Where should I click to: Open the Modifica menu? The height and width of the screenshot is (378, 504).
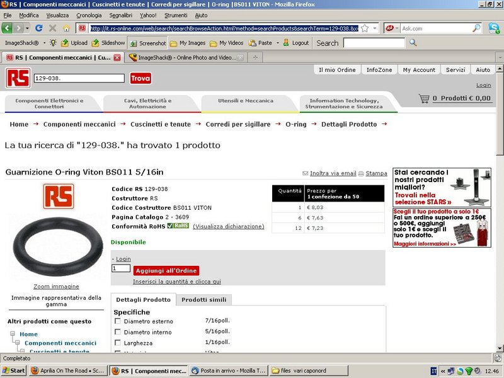[29, 15]
